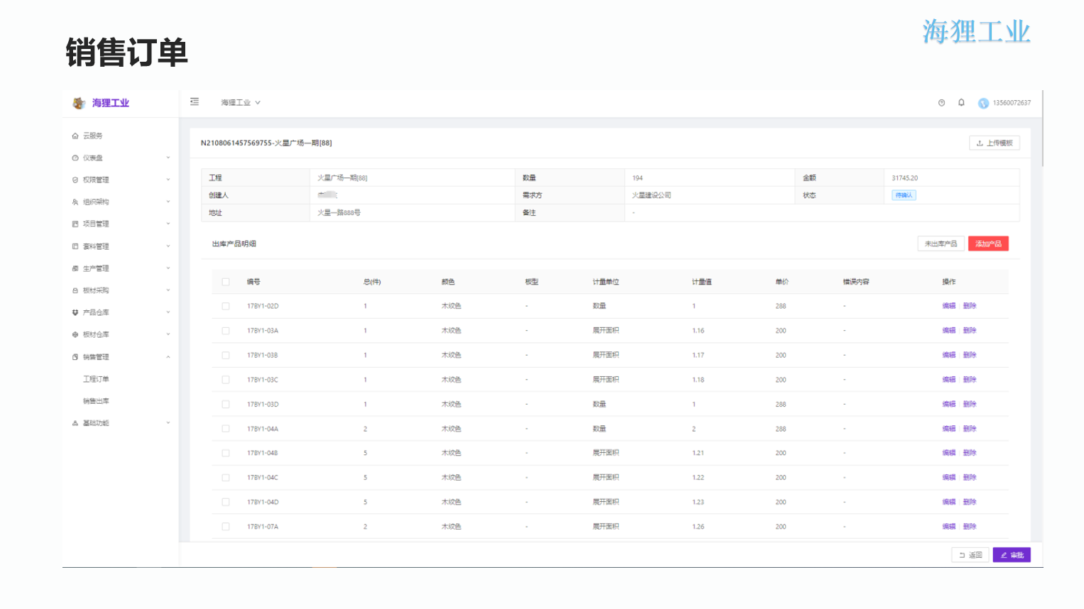Viewport: 1084px width, 609px height.
Task: Open the 海狸工业 dropdown in top bar
Action: (241, 103)
